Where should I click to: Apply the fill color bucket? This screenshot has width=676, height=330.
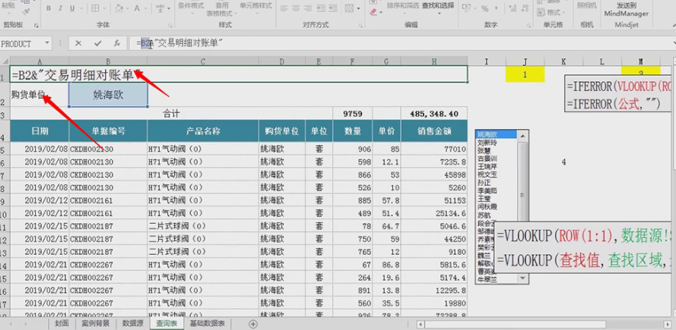coord(119,8)
